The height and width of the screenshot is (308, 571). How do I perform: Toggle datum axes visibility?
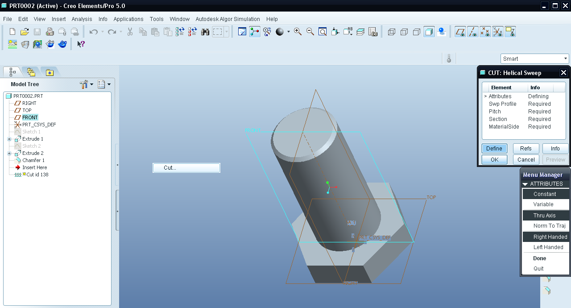coord(473,32)
